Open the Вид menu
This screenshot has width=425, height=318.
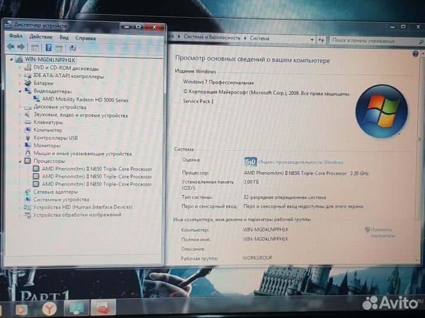point(64,37)
